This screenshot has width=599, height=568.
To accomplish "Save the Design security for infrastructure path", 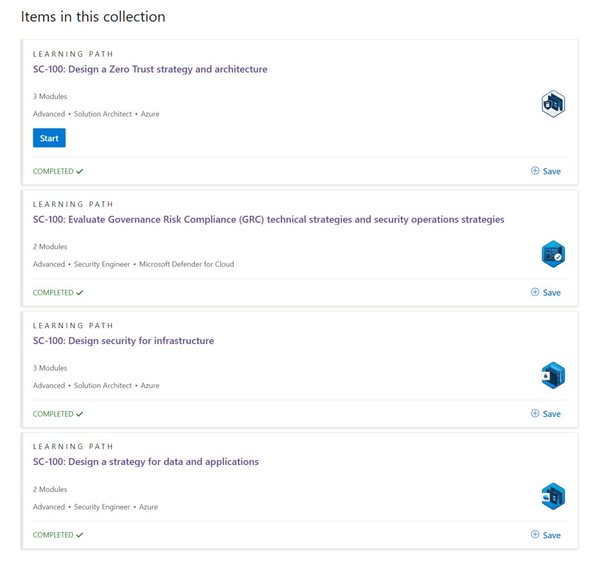I will click(x=546, y=414).
